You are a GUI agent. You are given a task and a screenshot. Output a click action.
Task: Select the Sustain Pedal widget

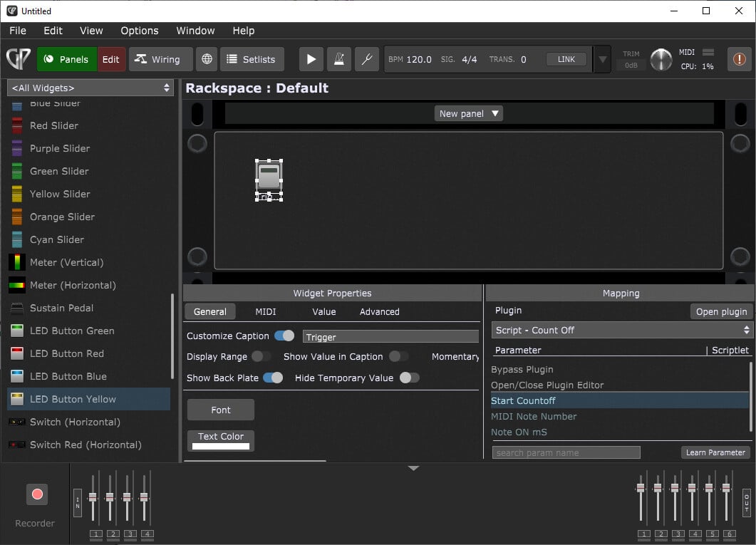[61, 308]
